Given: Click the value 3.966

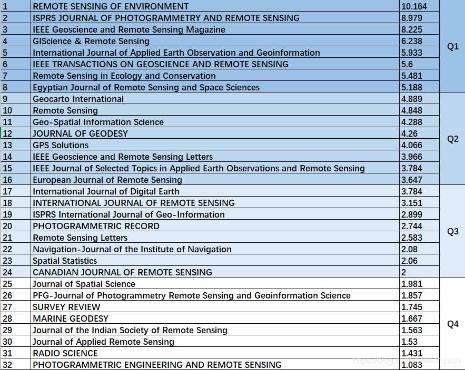Looking at the screenshot, I should pyautogui.click(x=419, y=156).
